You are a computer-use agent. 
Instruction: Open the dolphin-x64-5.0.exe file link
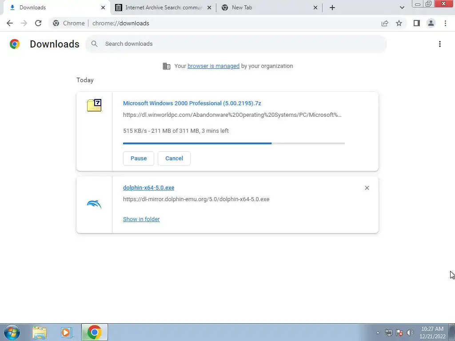[x=148, y=188]
